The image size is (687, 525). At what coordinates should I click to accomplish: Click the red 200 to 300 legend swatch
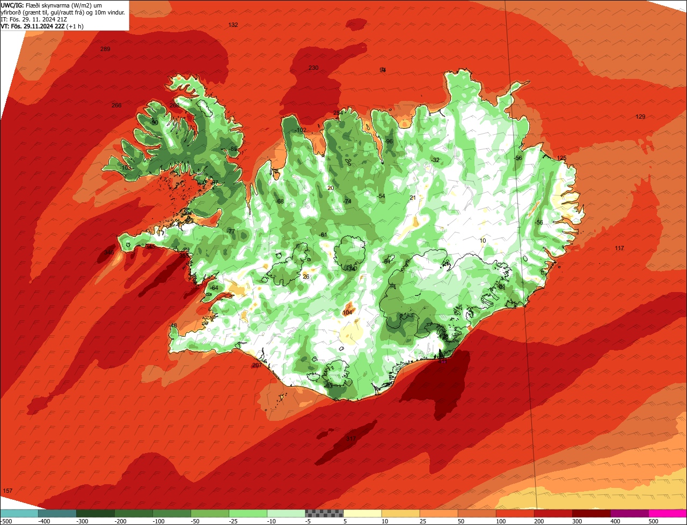[553, 513]
